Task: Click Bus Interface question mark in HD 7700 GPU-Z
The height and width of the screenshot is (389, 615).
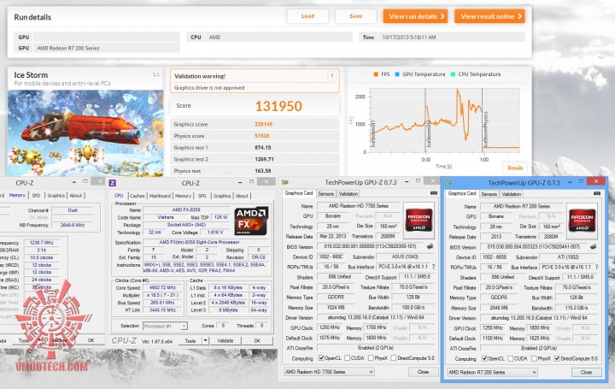Action: coord(433,267)
